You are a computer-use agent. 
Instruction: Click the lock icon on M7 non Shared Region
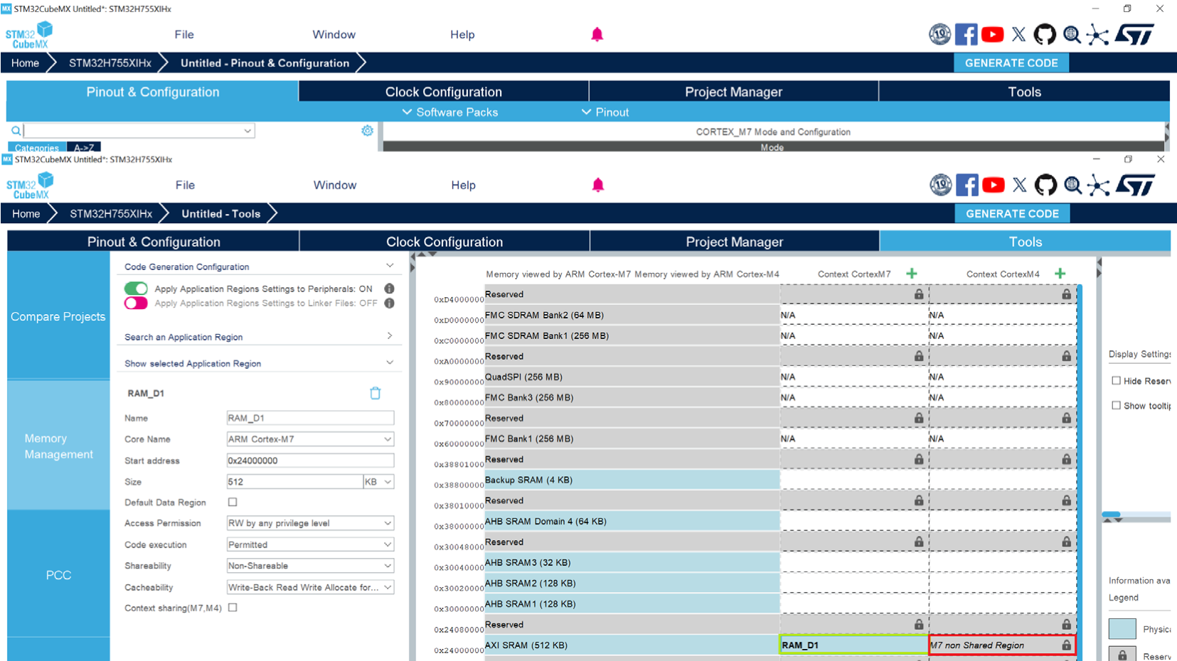pyautogui.click(x=1066, y=645)
